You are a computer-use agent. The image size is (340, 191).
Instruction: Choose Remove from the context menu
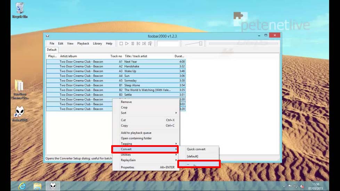click(146, 102)
